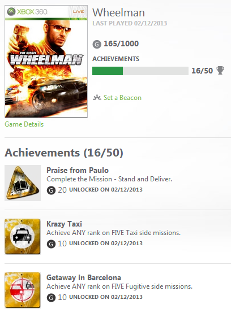Screen dimensions: 231x313
Task: Select the Getaway in Barcelona achievement title
Action: pos(84,277)
